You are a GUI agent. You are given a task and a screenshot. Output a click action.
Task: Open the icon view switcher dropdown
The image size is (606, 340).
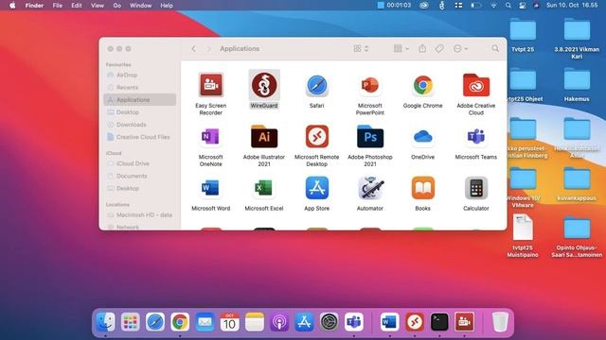click(361, 48)
